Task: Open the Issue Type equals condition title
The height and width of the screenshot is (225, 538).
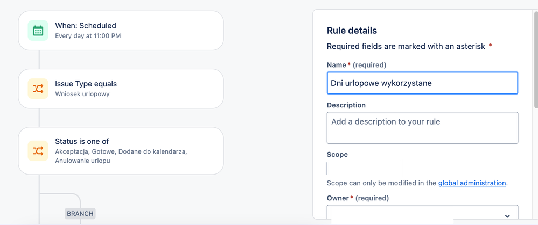Action: point(86,84)
